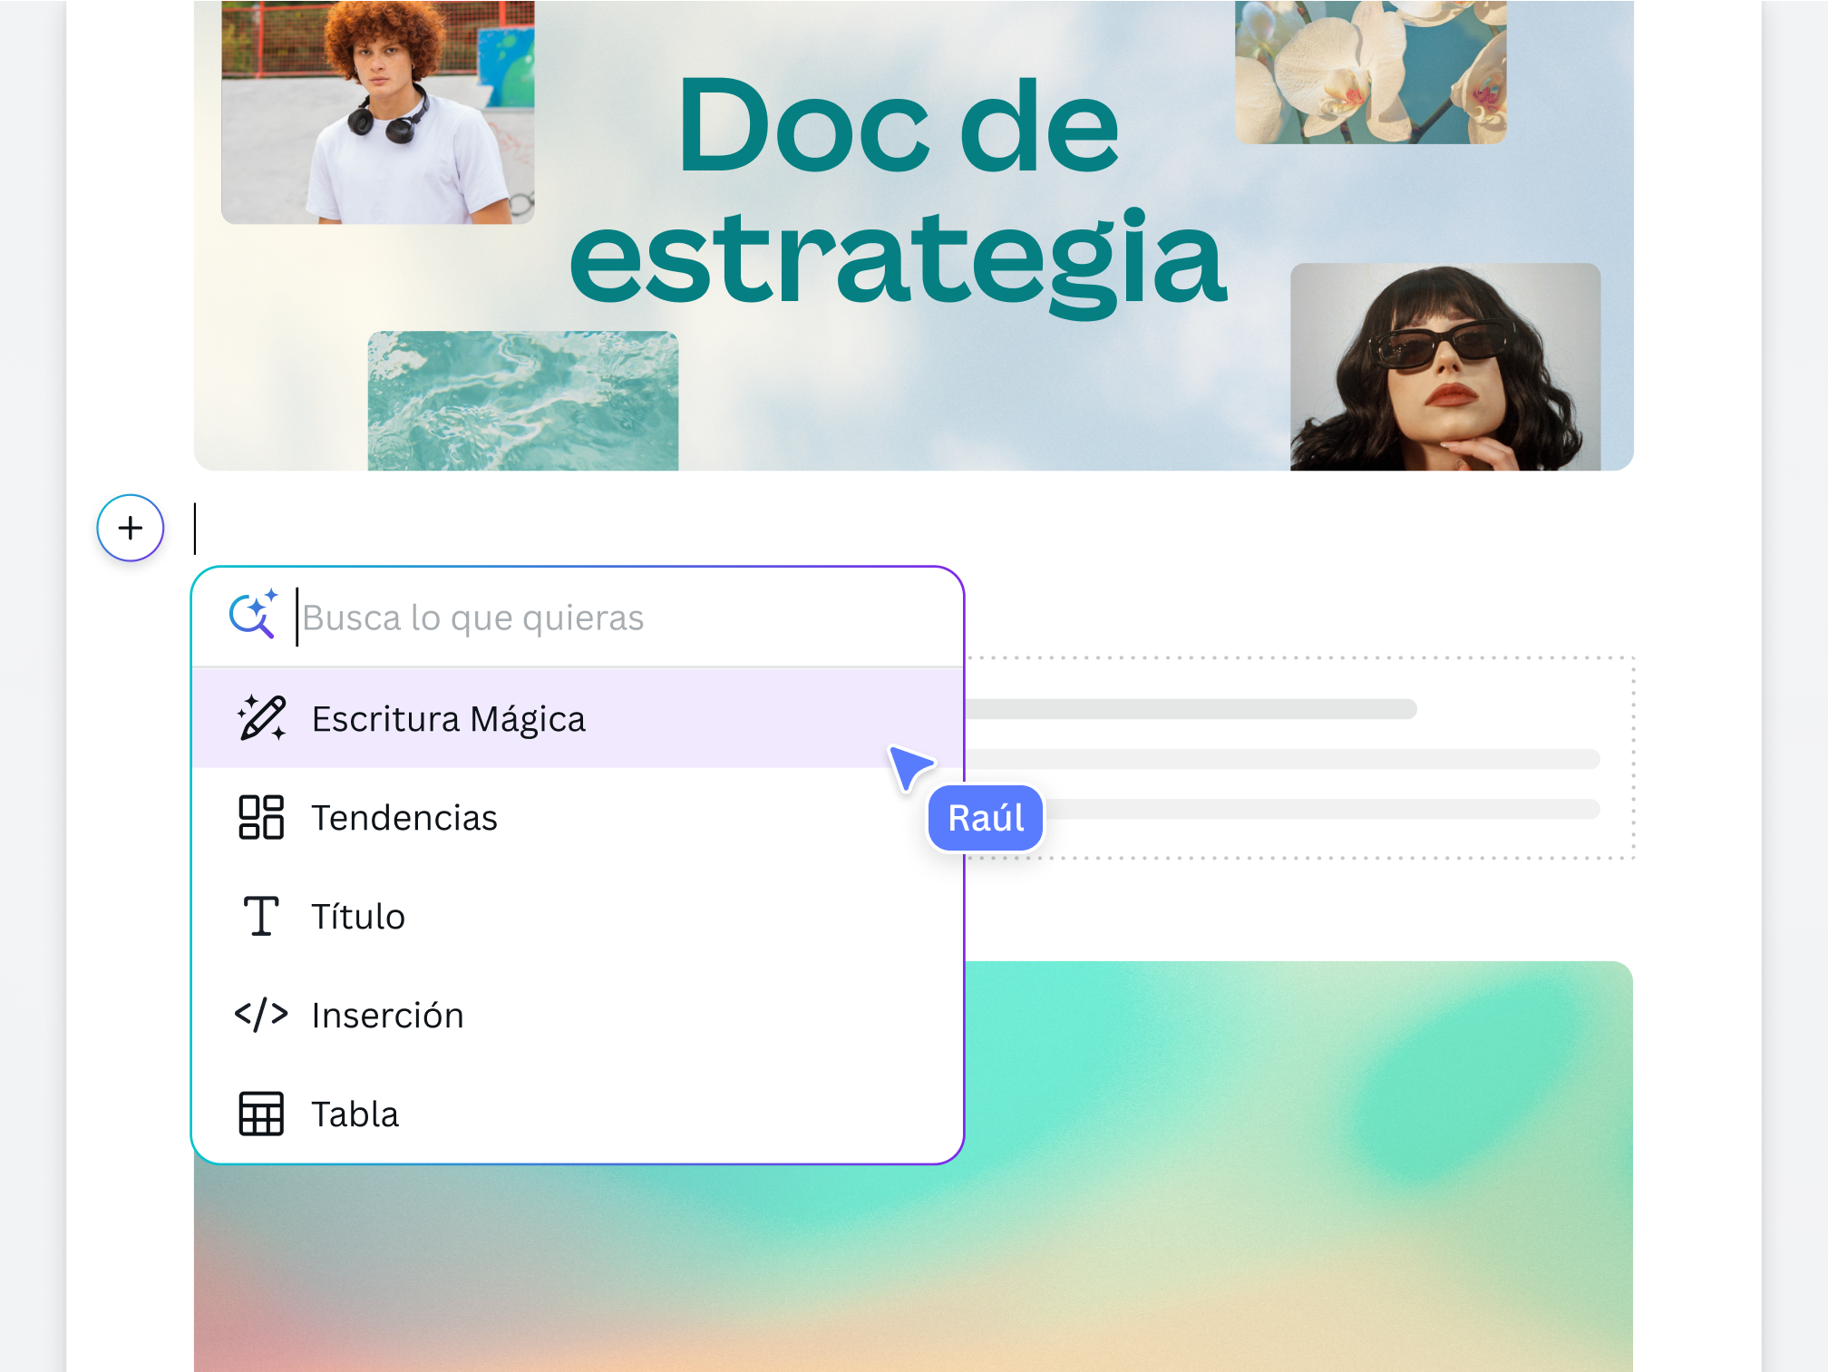Click the Inserción code embed icon
Screen dimensions: 1828x1372
(x=262, y=1015)
